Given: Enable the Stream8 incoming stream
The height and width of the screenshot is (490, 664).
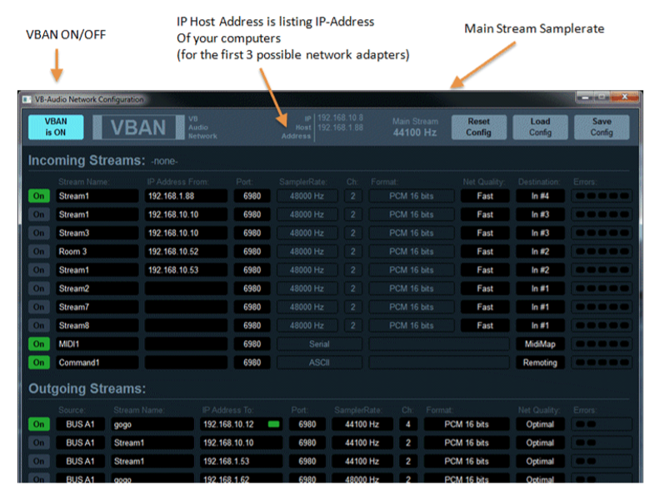Looking at the screenshot, I should click(38, 326).
